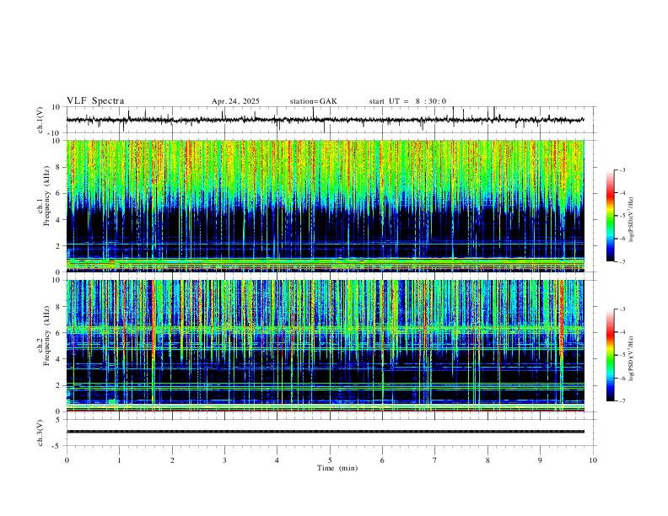Click the "5" minute tick on the time axis
668x516 pixels.
coord(330,460)
